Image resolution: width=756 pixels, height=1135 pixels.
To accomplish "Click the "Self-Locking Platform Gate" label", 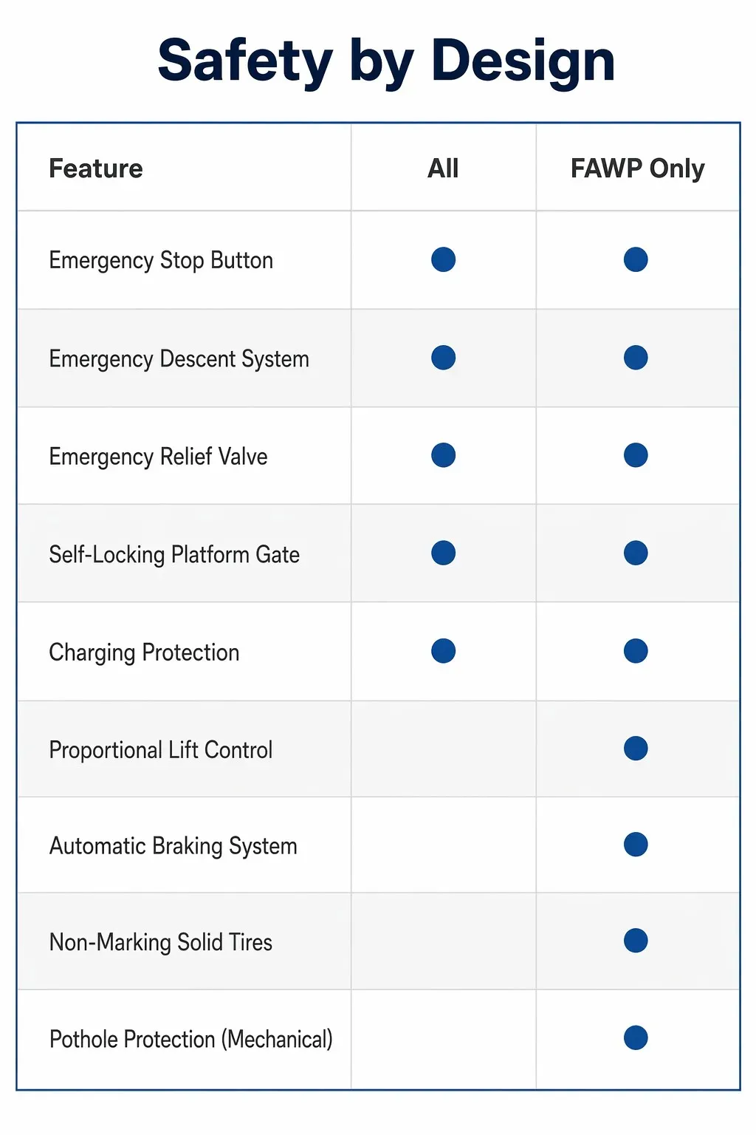I will point(174,555).
